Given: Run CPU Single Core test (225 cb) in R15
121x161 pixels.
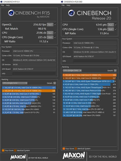Looking at the screenshot, I should tap(50, 37).
